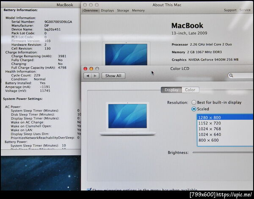Screen dimensions: 254x199
Task: Click the search field in Color LCD
Action: pos(241,75)
